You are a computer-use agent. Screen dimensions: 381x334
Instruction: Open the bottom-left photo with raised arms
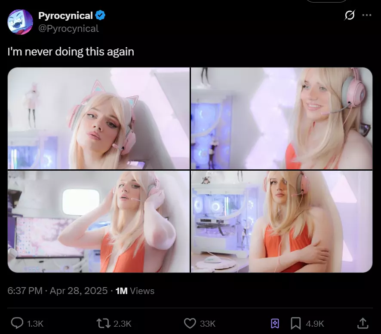pyautogui.click(x=98, y=221)
